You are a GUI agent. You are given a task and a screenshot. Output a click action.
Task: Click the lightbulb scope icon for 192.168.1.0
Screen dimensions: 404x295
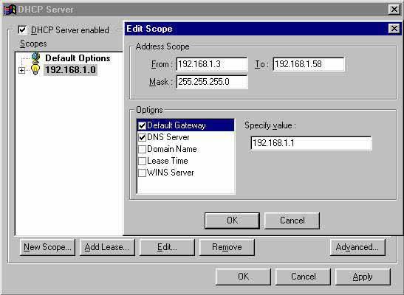(x=35, y=69)
